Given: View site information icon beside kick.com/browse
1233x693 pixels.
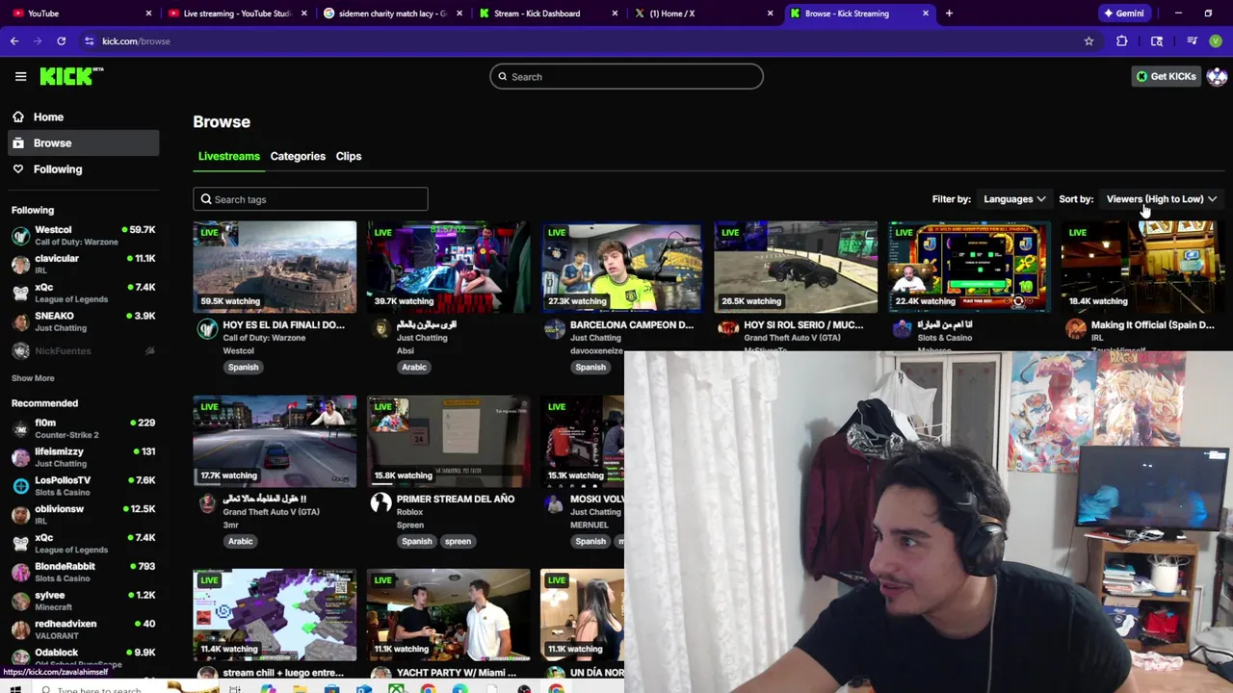Looking at the screenshot, I should [x=90, y=41].
